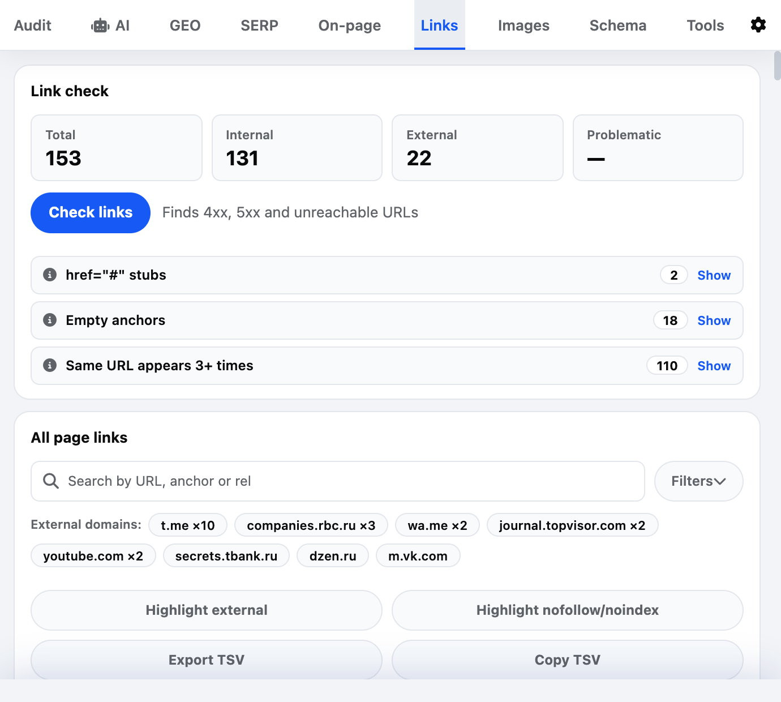Viewport: 781px width, 702px height.
Task: Click the Check links button
Action: (91, 213)
